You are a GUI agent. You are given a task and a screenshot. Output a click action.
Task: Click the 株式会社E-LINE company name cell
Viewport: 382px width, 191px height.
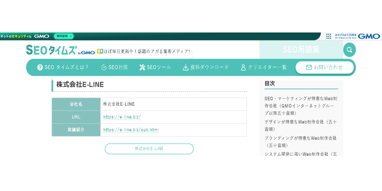pos(173,104)
